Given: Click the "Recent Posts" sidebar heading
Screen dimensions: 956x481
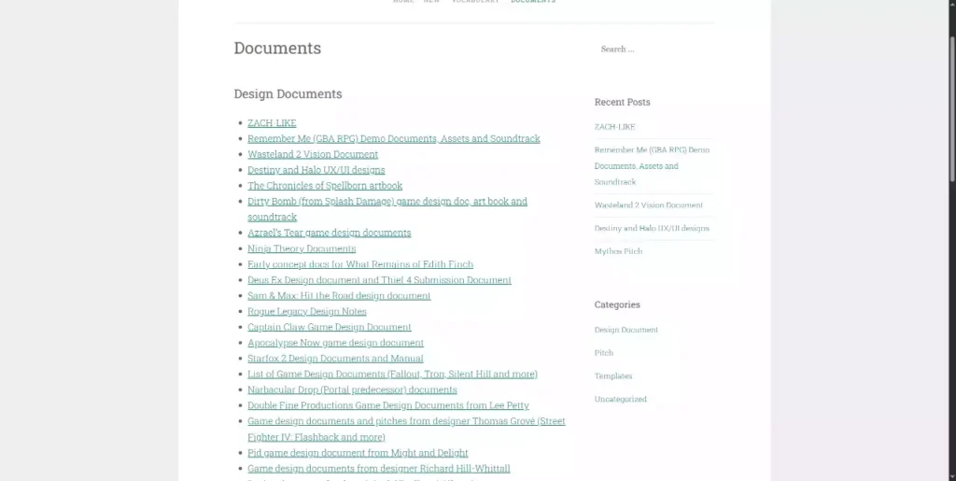Looking at the screenshot, I should (x=622, y=102).
